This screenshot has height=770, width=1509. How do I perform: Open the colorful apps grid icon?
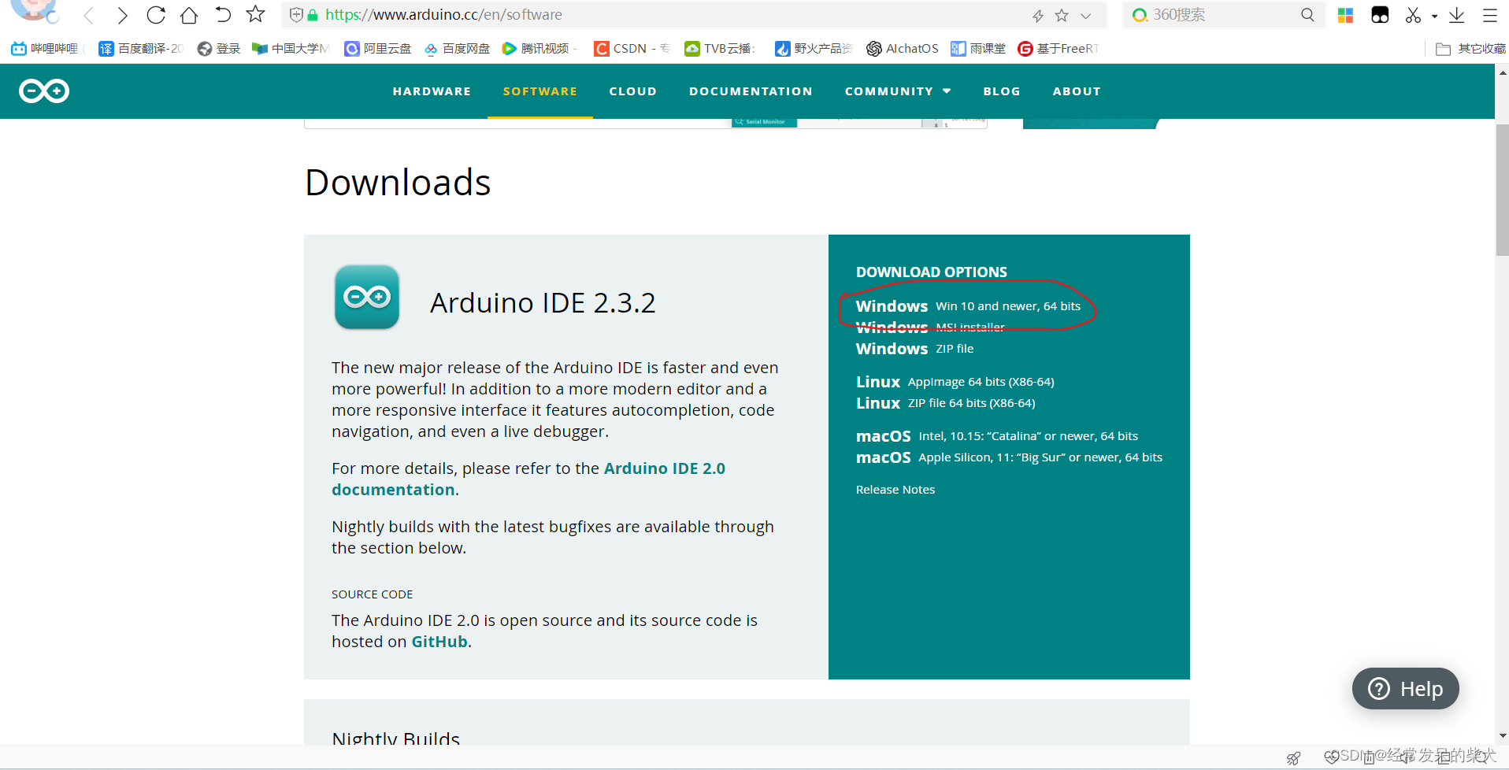click(x=1345, y=15)
